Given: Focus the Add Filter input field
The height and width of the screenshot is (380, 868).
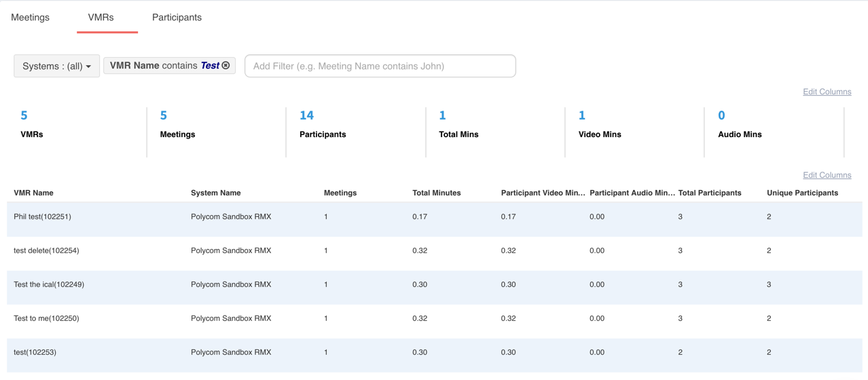Looking at the screenshot, I should point(380,66).
